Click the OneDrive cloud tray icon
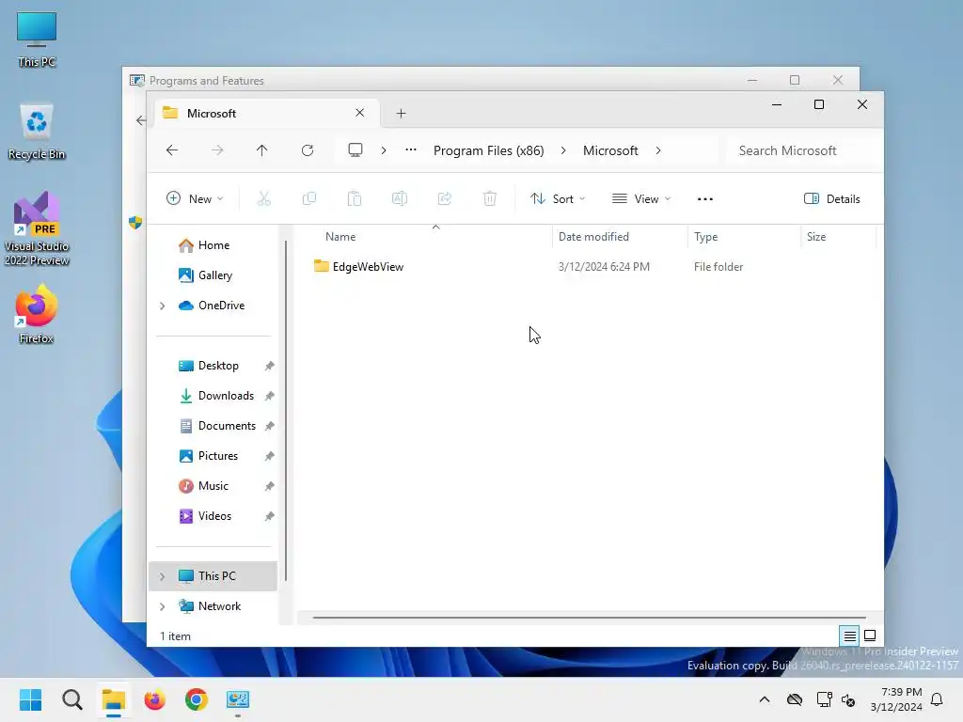The width and height of the screenshot is (963, 722). click(x=795, y=699)
